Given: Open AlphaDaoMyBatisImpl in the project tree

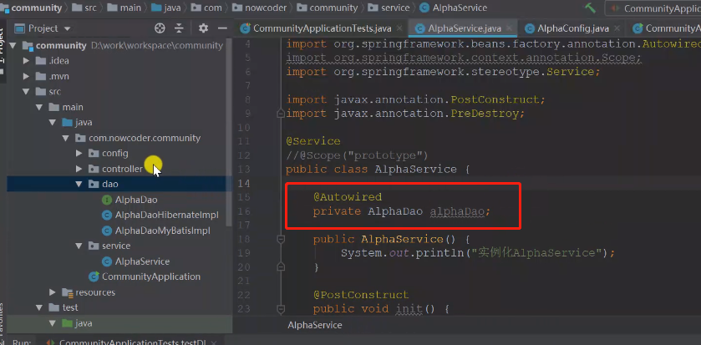Looking at the screenshot, I should pyautogui.click(x=163, y=231).
